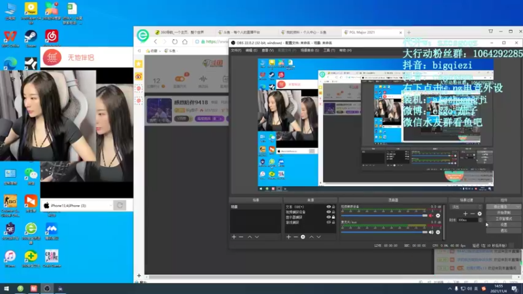This screenshot has height=294, width=523.
Task: Open the scene transition type dropdown
Action: click(466, 207)
